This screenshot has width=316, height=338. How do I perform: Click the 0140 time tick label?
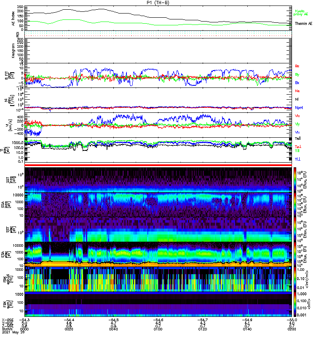coord(247,329)
